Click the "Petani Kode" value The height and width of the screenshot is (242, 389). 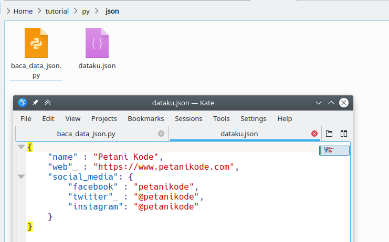(x=126, y=157)
